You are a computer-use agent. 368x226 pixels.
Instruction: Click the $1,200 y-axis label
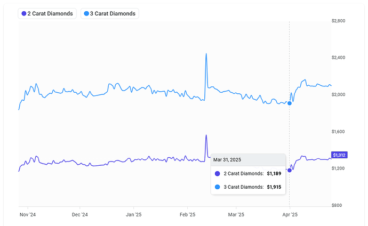click(x=338, y=168)
